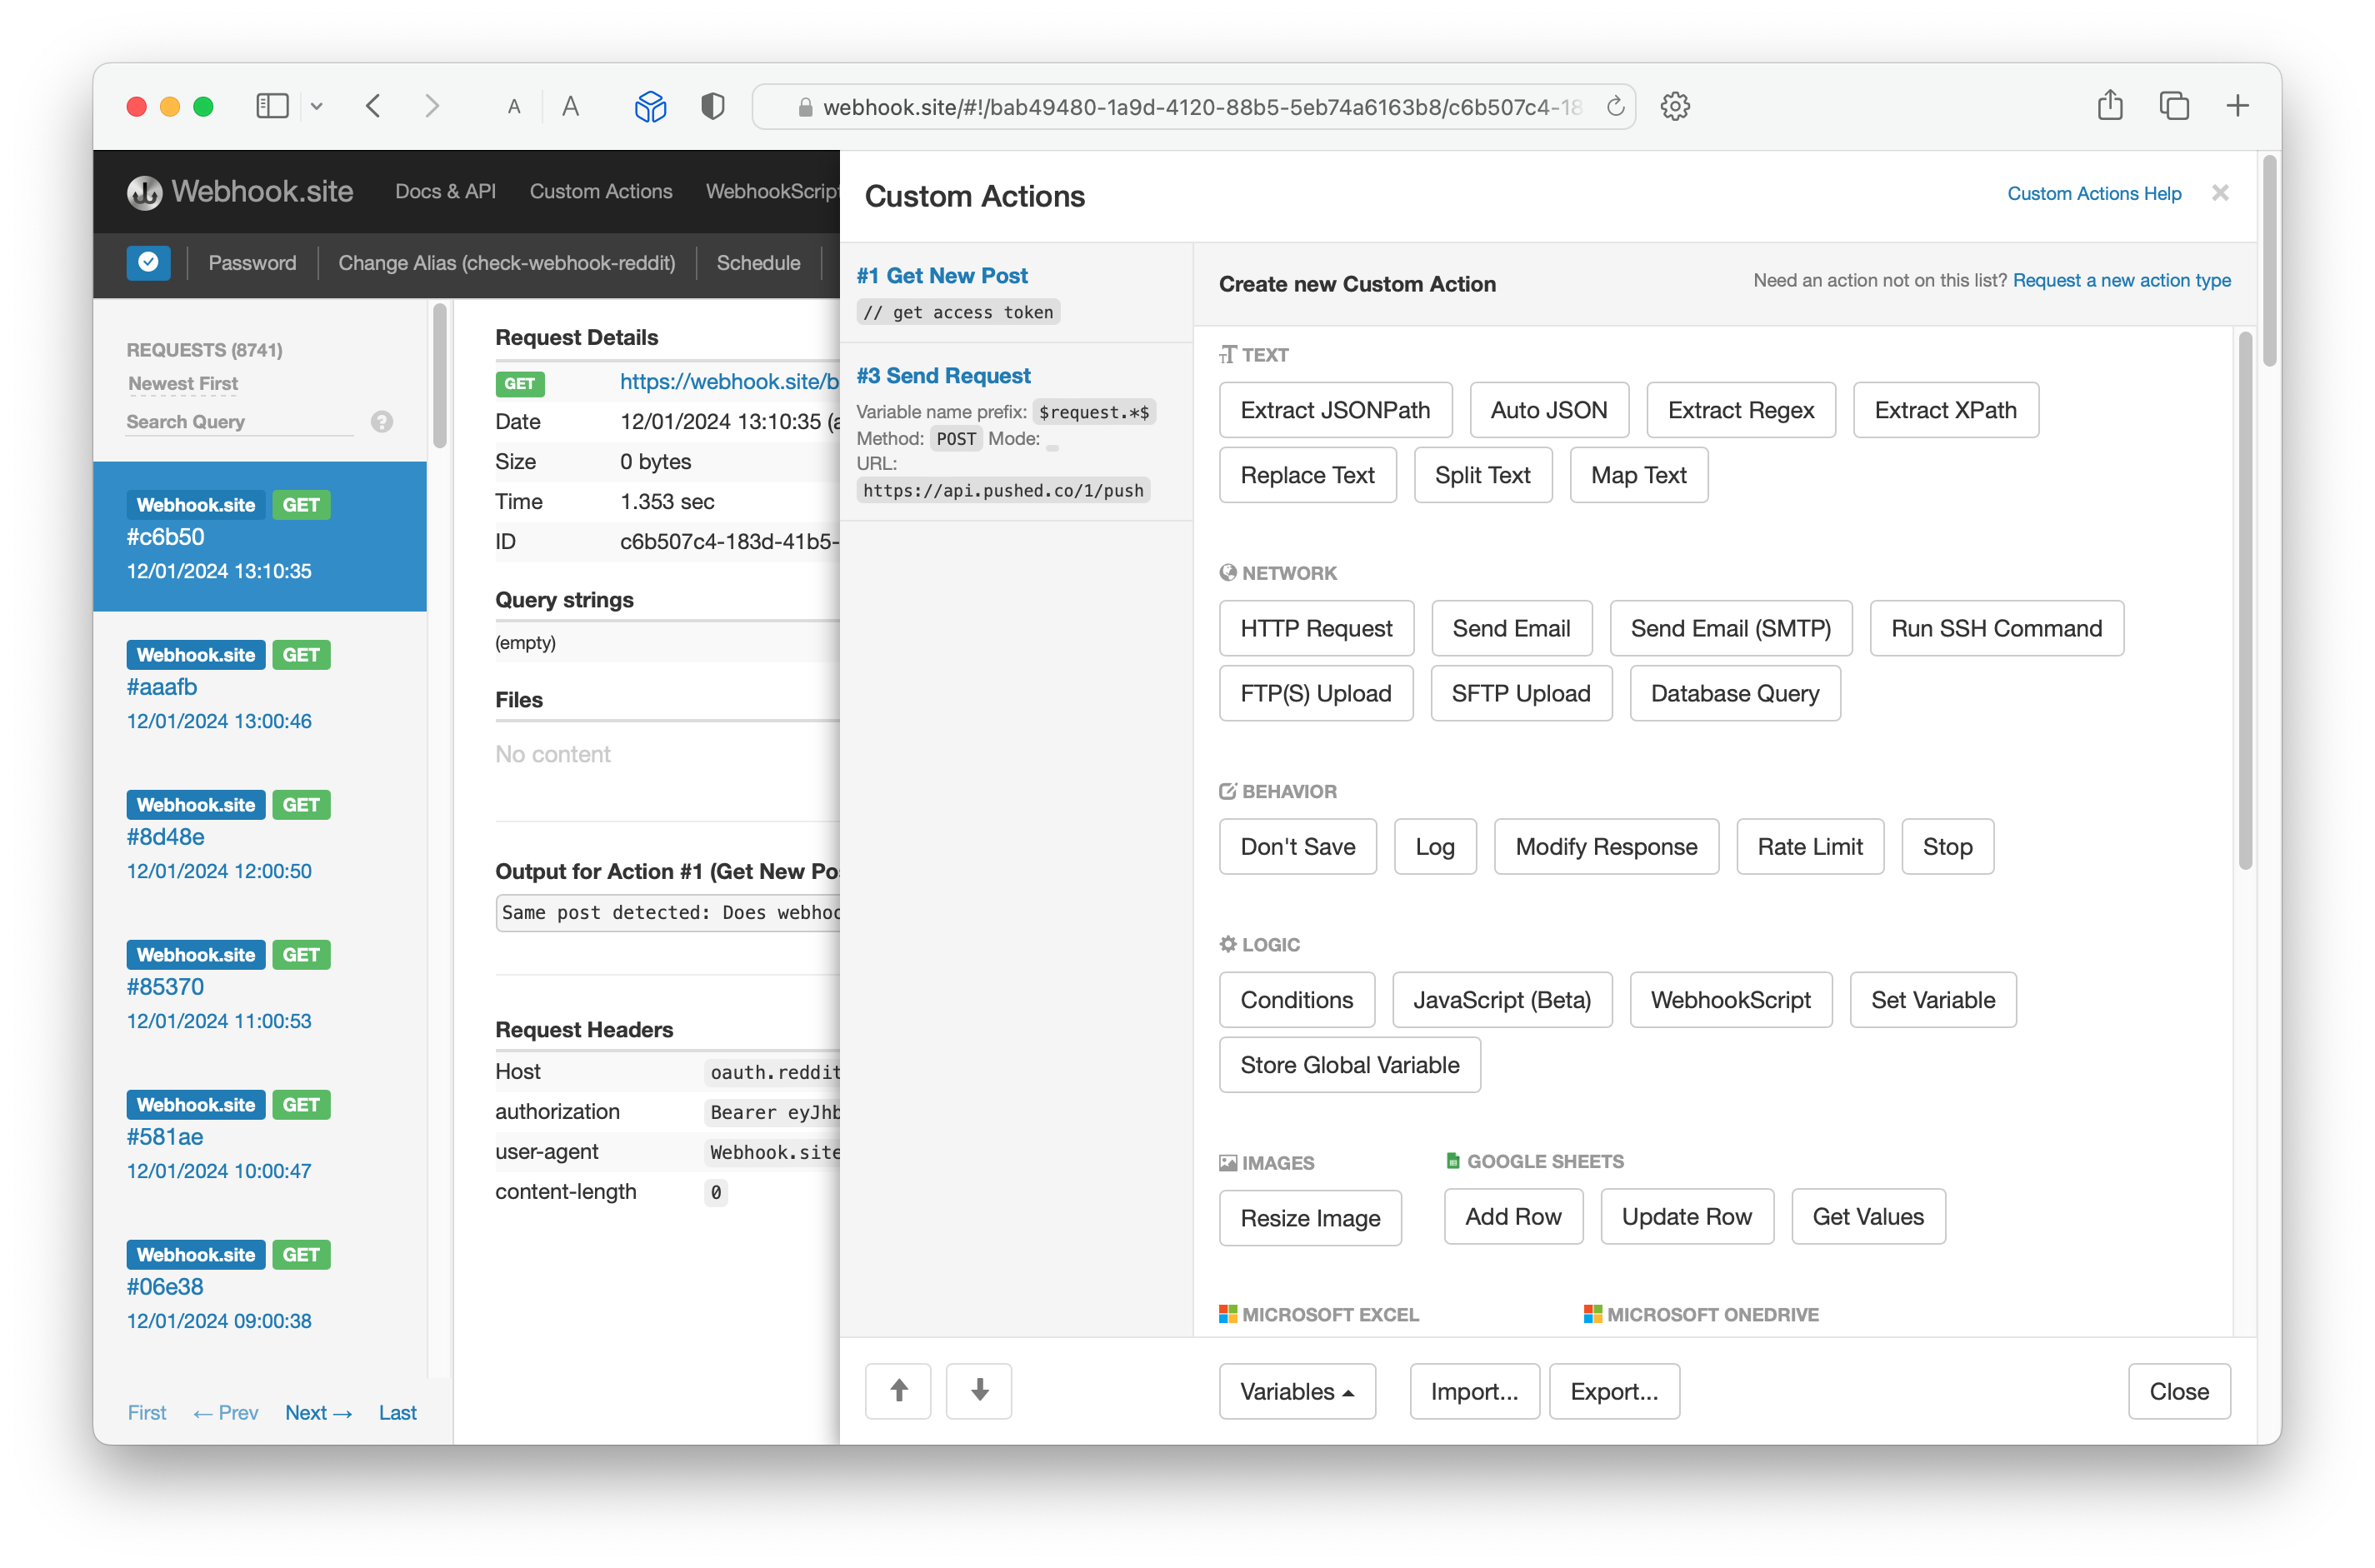Select the Store Global Variable icon
Screen dimensions: 2375x1568
pos(1347,1064)
